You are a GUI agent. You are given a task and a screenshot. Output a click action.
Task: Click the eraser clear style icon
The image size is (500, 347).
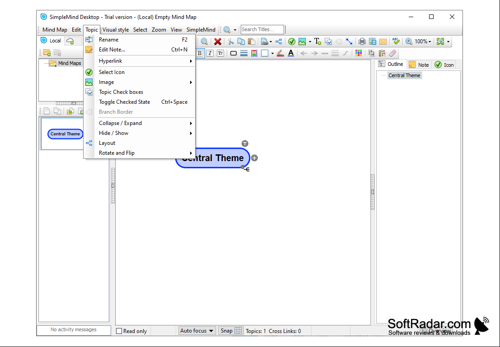(x=393, y=53)
